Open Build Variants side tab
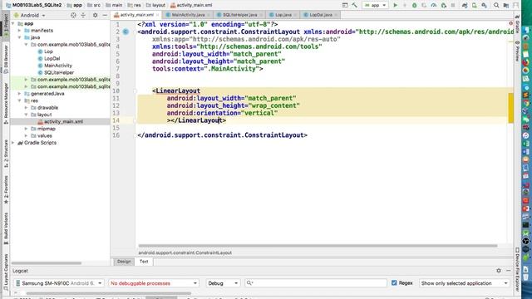532x299 pixels. pos(6,229)
